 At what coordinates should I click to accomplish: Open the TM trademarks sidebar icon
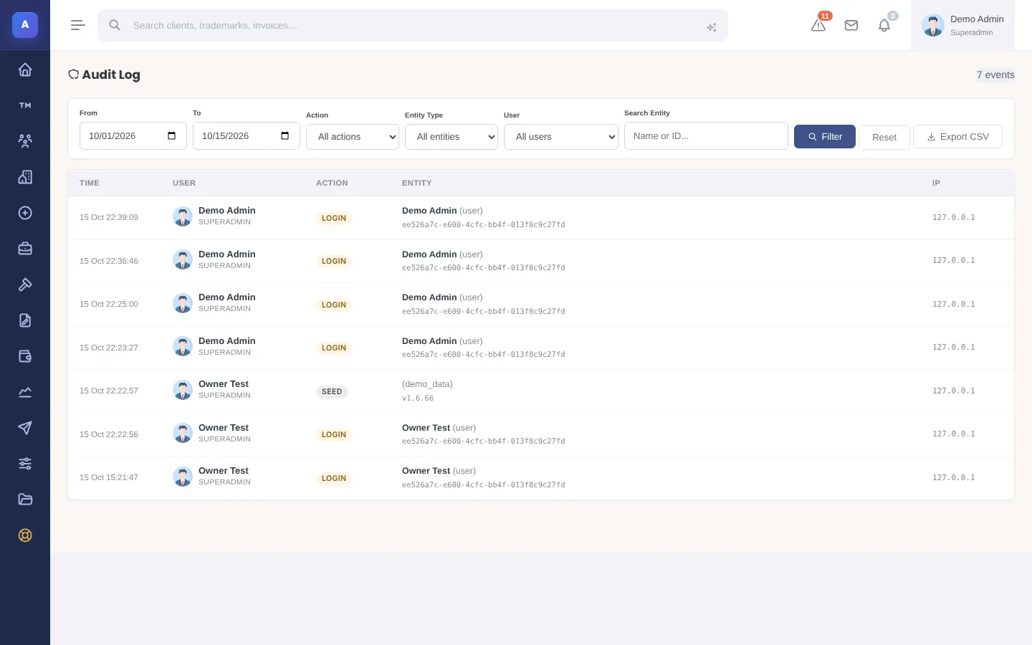click(x=25, y=105)
